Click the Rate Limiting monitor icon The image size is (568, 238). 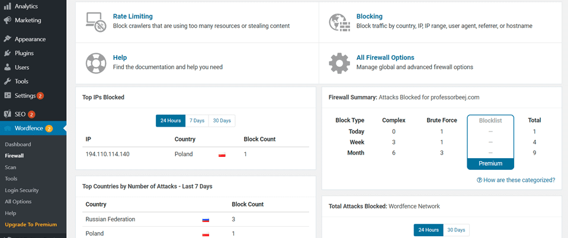(x=95, y=21)
